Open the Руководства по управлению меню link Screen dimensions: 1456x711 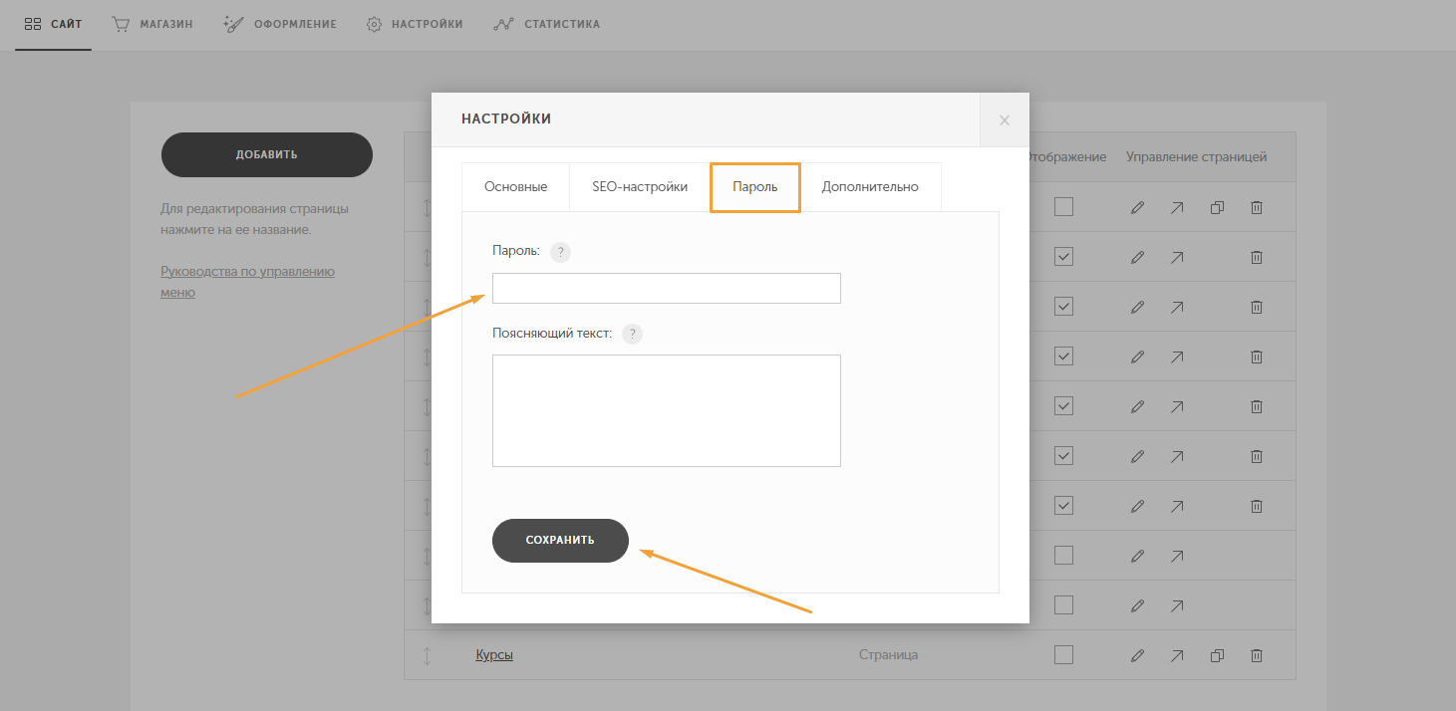[x=247, y=282]
